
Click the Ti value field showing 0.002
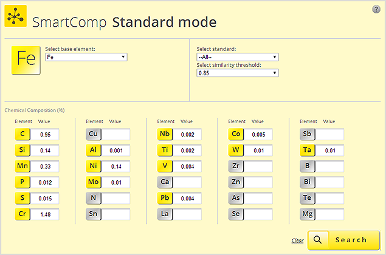(x=187, y=151)
